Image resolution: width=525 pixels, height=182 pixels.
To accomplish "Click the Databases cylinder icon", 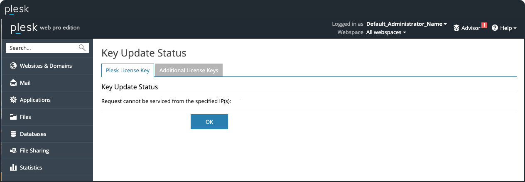I will click(x=13, y=134).
